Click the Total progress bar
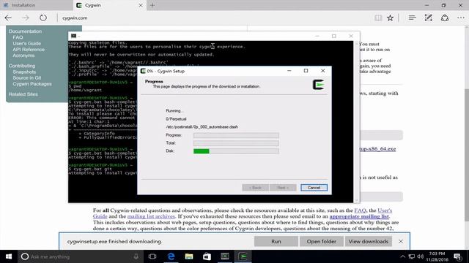Screen dimensions: 469x263 (236, 143)
